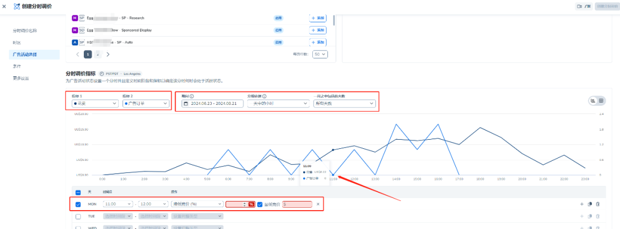The image size is (620, 229).
Task: Click the info icon next to the grouping label
Action: tap(264, 96)
